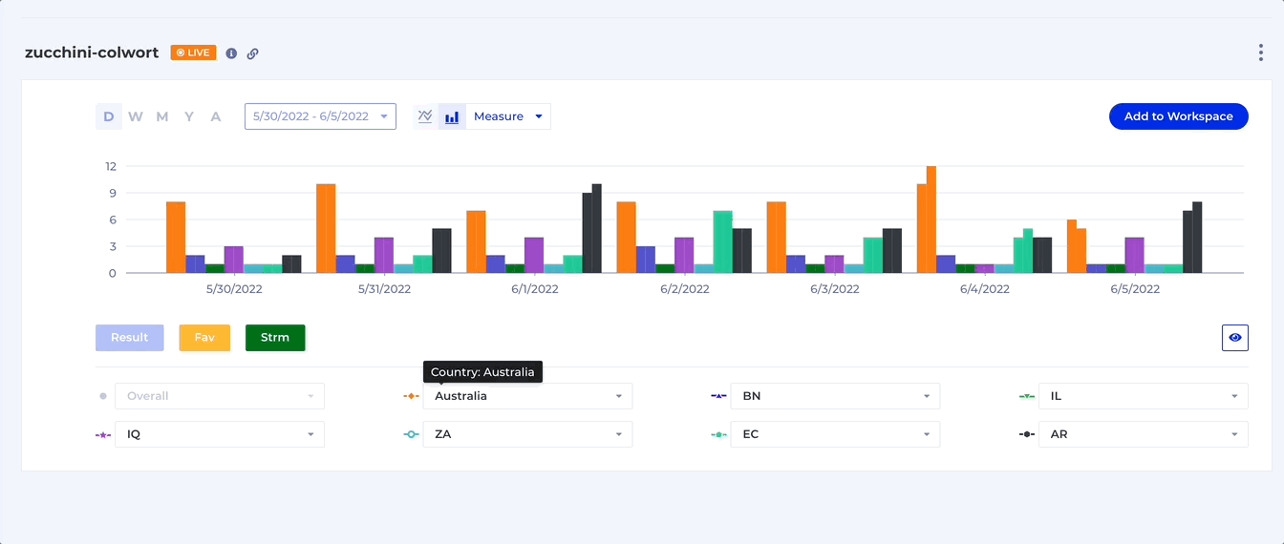Click the 5/30/2022 axis label
Viewport: 1284px width, 544px height.
[x=234, y=289]
